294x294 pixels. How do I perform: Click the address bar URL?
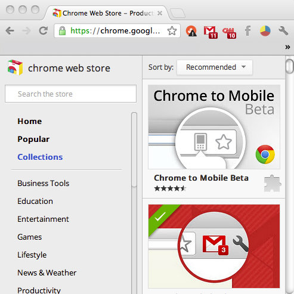[115, 31]
